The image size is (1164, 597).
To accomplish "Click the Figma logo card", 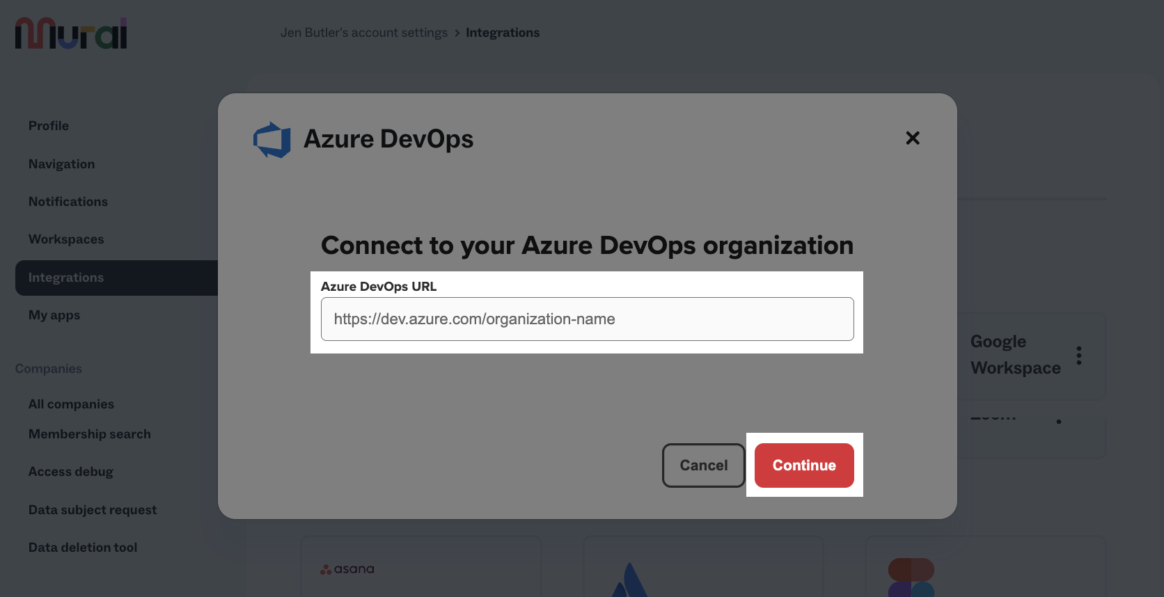I will 985,567.
